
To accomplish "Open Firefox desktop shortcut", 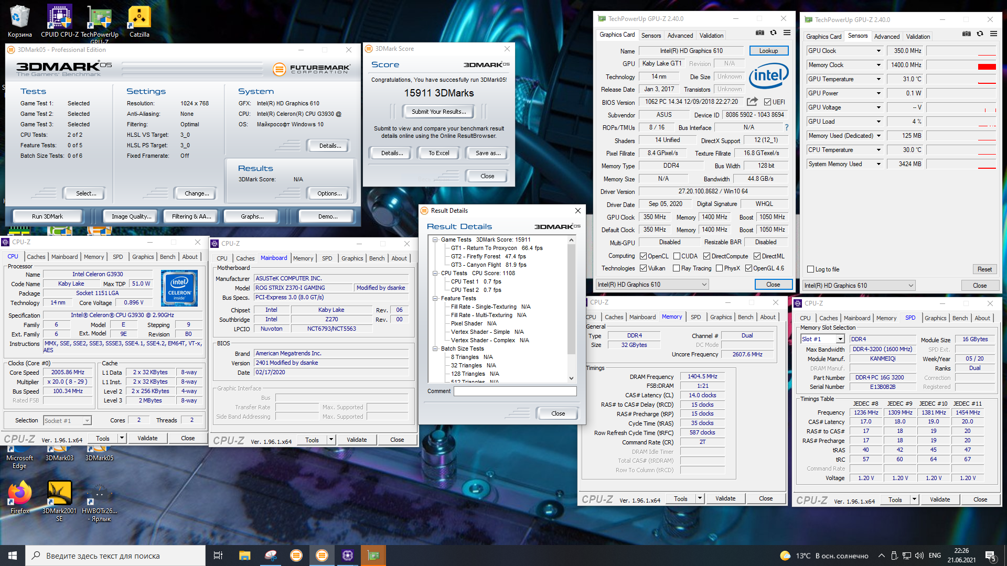I will tap(20, 498).
